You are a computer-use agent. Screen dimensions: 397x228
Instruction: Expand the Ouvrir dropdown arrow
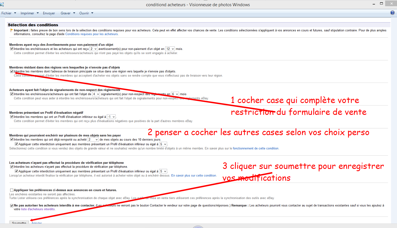92,13
